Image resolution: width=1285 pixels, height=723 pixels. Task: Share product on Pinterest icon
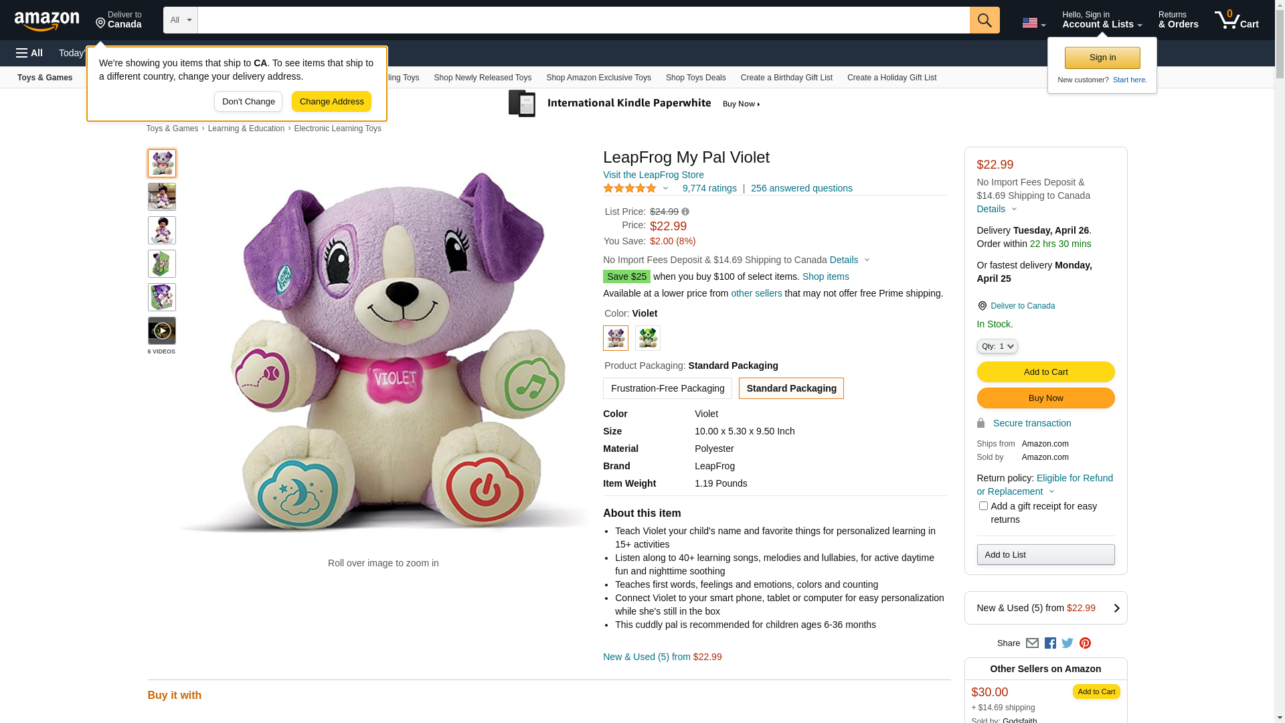1085,643
